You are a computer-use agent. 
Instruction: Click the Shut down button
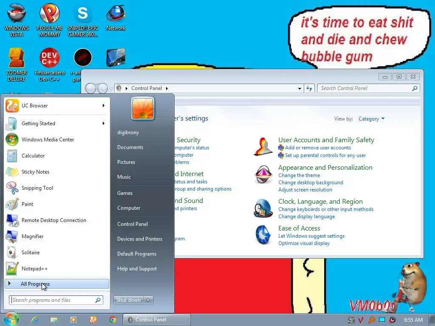[x=128, y=300]
